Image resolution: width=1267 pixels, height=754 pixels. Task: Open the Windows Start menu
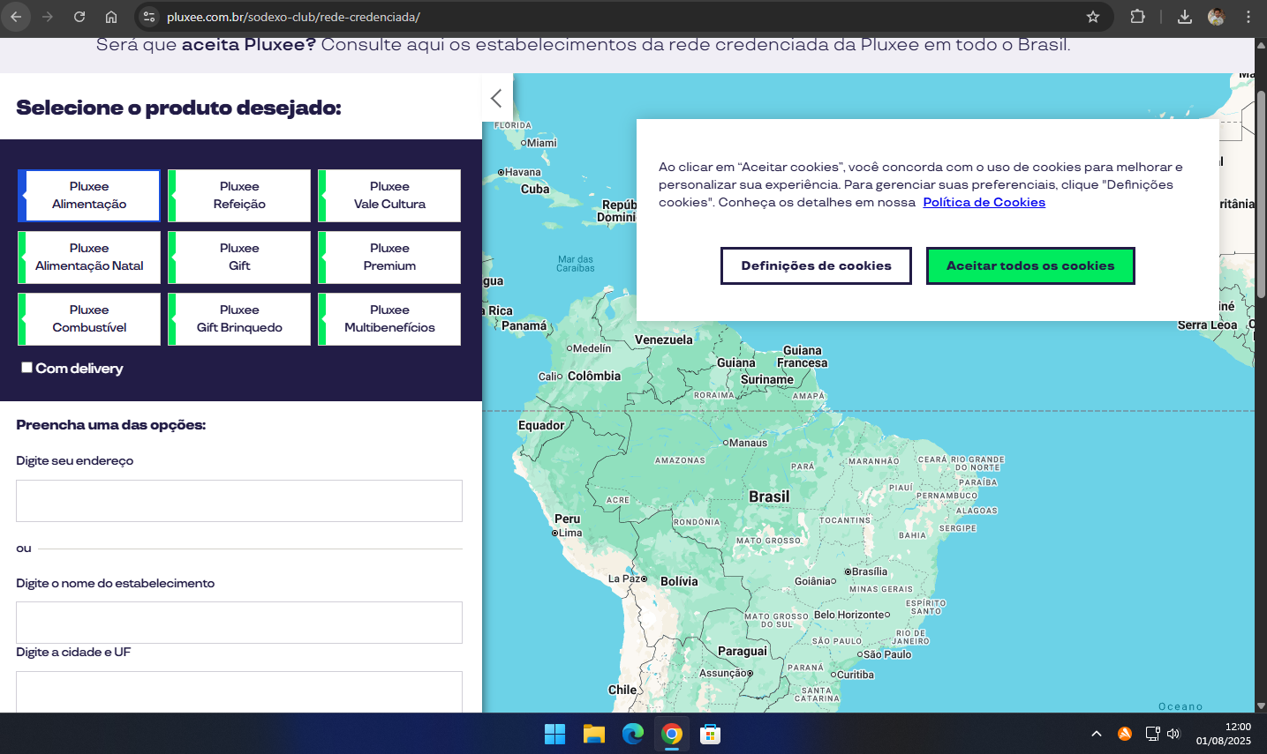[554, 734]
